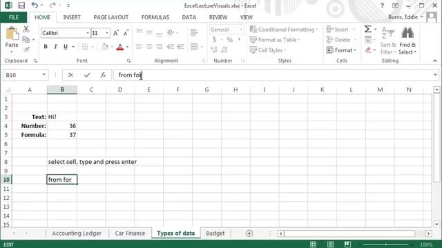Click the Undo arrow icon
This screenshot has height=248, width=442.
coord(35,5)
